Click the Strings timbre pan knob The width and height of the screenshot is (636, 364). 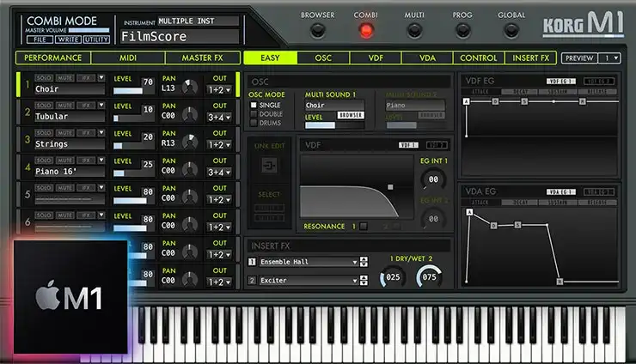(x=189, y=142)
